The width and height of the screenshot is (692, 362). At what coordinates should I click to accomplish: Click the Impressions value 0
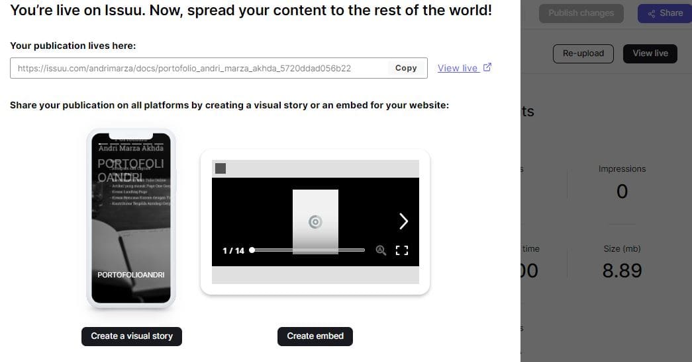[x=622, y=191]
